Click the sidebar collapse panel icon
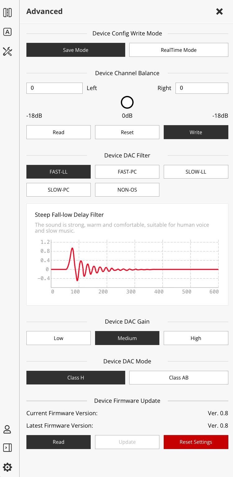The height and width of the screenshot is (477, 233). pyautogui.click(x=7, y=447)
